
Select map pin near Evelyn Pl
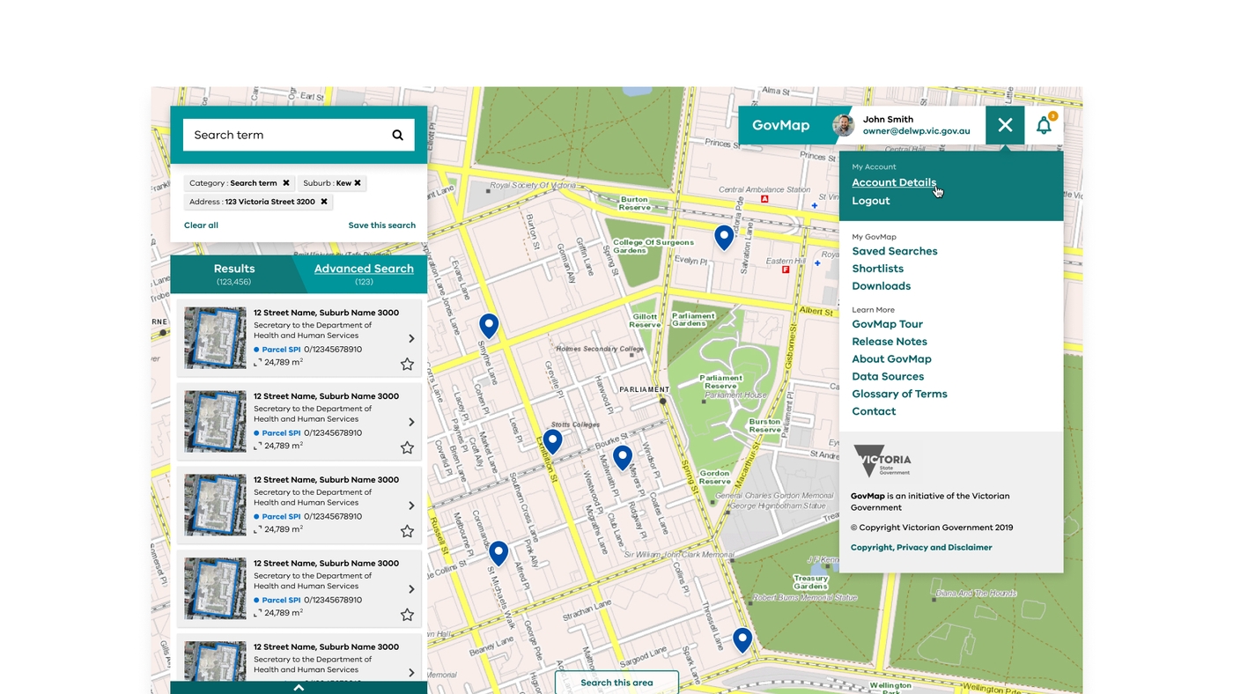724,237
